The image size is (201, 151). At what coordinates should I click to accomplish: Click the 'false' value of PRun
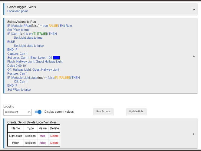[43, 143]
